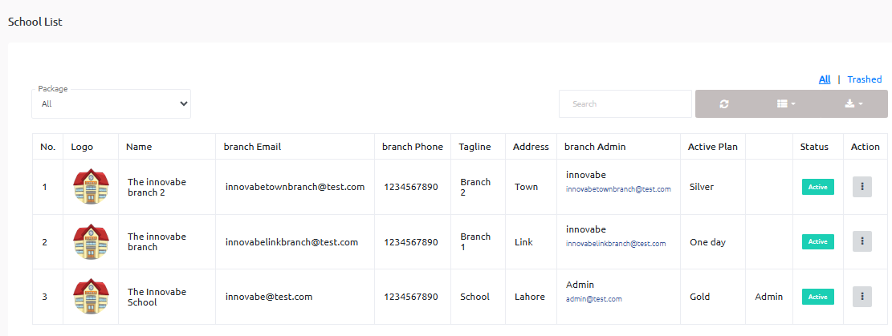The image size is (892, 336).
Task: Toggle Active status for innovabe branch 2
Action: 817,187
